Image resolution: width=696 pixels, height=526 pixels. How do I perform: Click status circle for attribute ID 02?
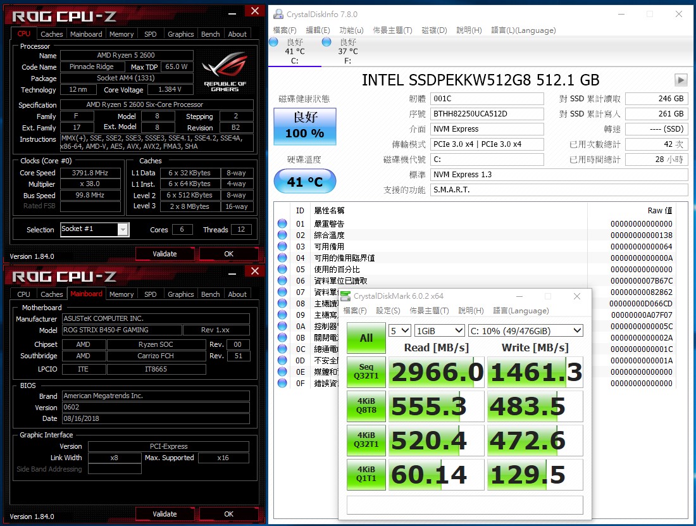tap(282, 235)
